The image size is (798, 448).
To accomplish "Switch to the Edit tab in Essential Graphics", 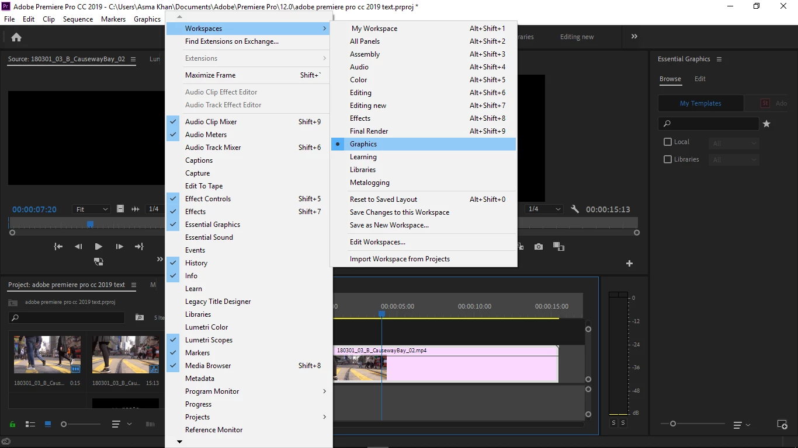I will tap(700, 79).
